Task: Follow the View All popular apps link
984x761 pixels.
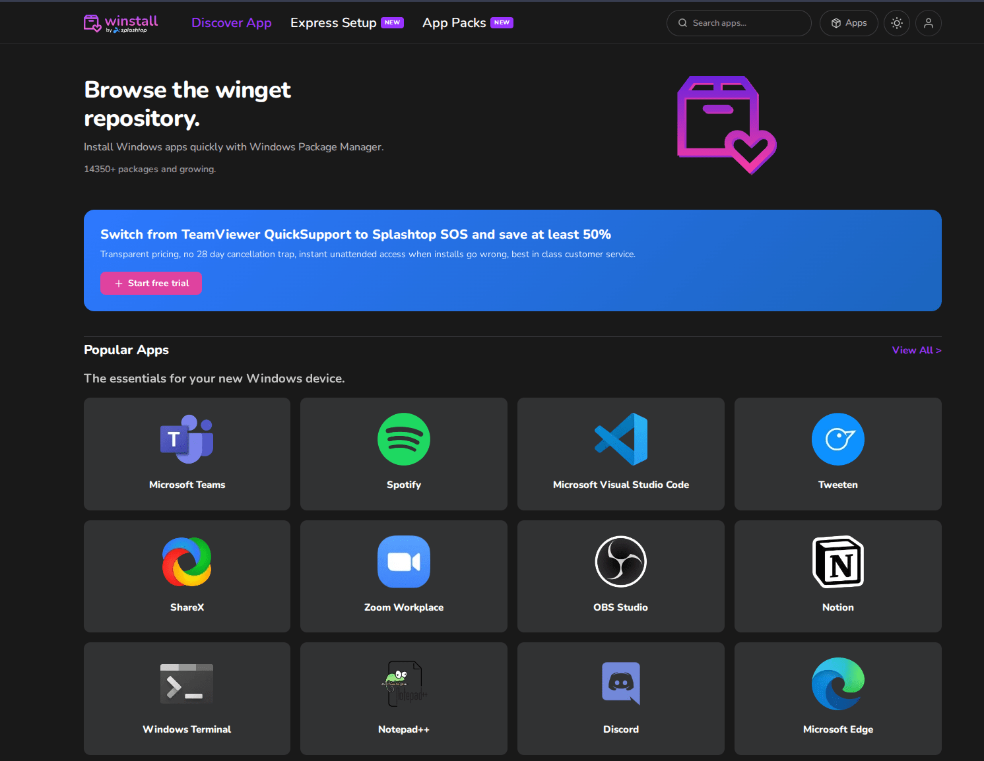Action: tap(917, 350)
